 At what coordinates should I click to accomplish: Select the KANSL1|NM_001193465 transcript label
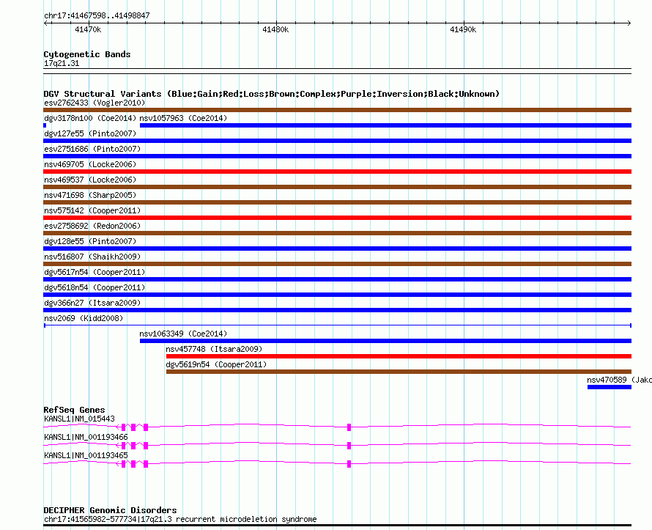click(x=86, y=455)
